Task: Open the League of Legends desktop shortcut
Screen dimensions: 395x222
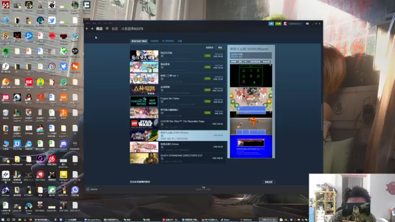Action: pyautogui.click(x=17, y=114)
